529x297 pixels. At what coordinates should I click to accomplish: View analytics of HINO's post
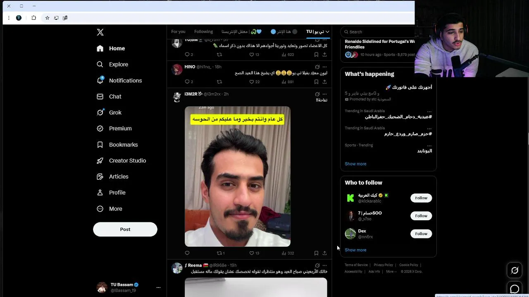(287, 82)
